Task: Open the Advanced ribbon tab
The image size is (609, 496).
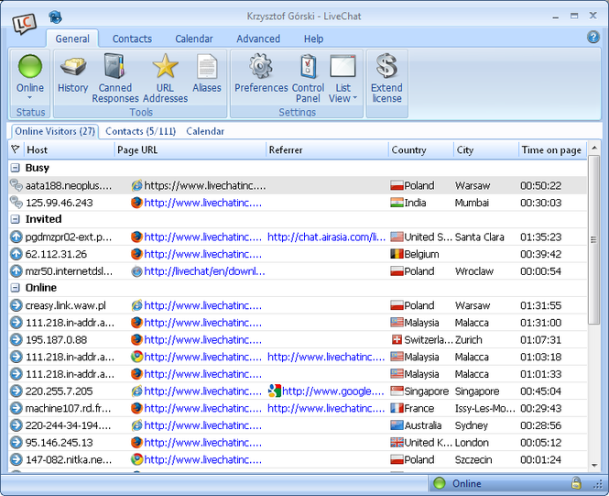Action: 258,39
